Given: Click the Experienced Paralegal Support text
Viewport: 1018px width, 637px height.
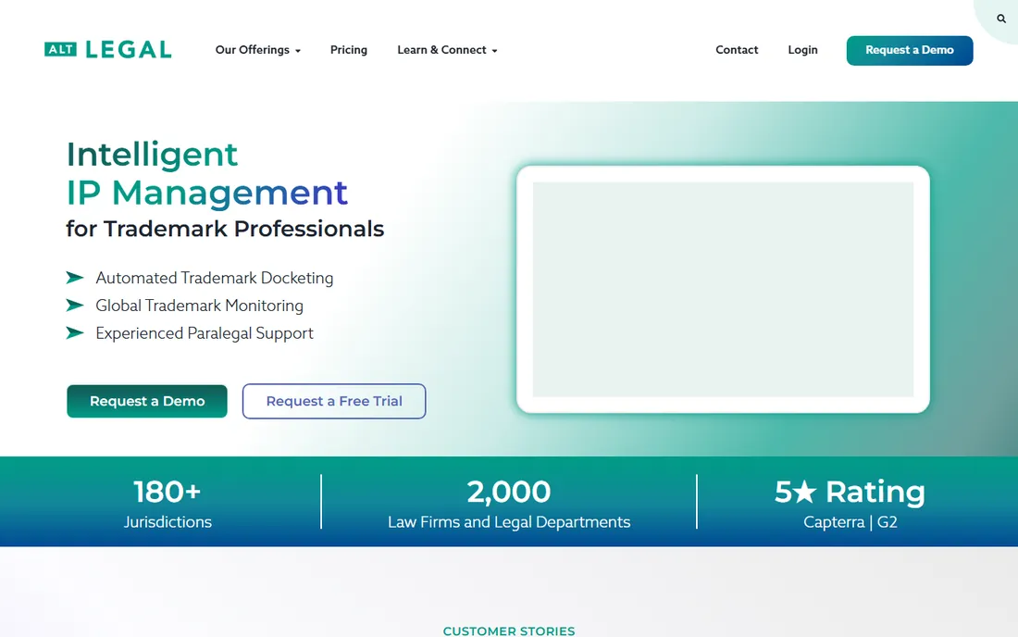Looking at the screenshot, I should click(x=205, y=333).
